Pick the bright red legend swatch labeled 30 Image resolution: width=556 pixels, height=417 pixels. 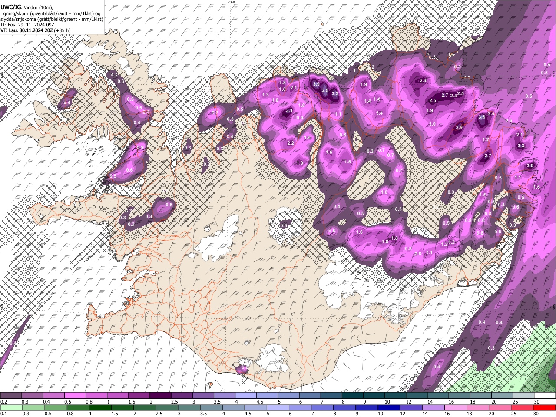tap(544, 407)
